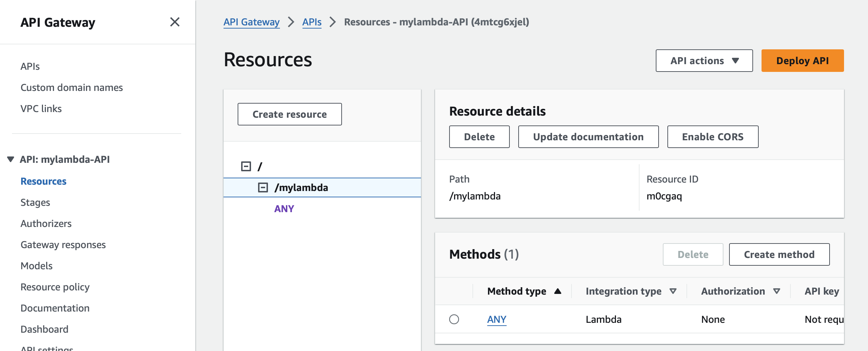Delete the /mylambda resource in Resource details
Screen dimensions: 868x351
click(x=479, y=137)
